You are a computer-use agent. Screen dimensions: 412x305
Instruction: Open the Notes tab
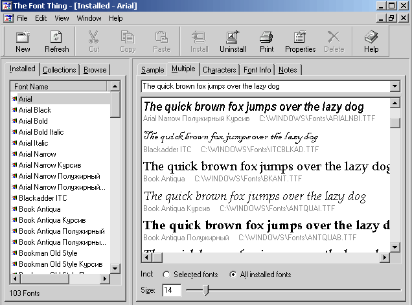tap(288, 70)
